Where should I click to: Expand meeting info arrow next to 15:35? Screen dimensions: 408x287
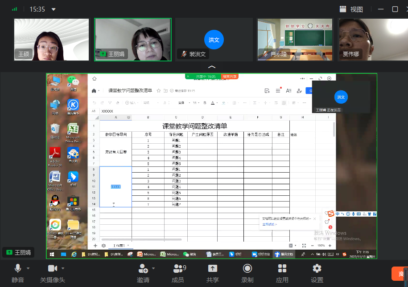(54, 9)
